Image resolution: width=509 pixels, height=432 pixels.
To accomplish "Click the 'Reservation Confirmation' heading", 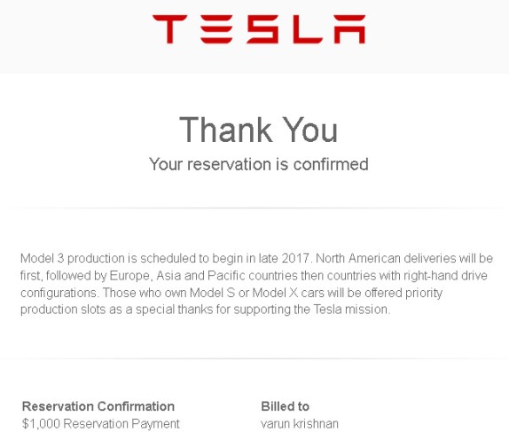I will coord(98,406).
